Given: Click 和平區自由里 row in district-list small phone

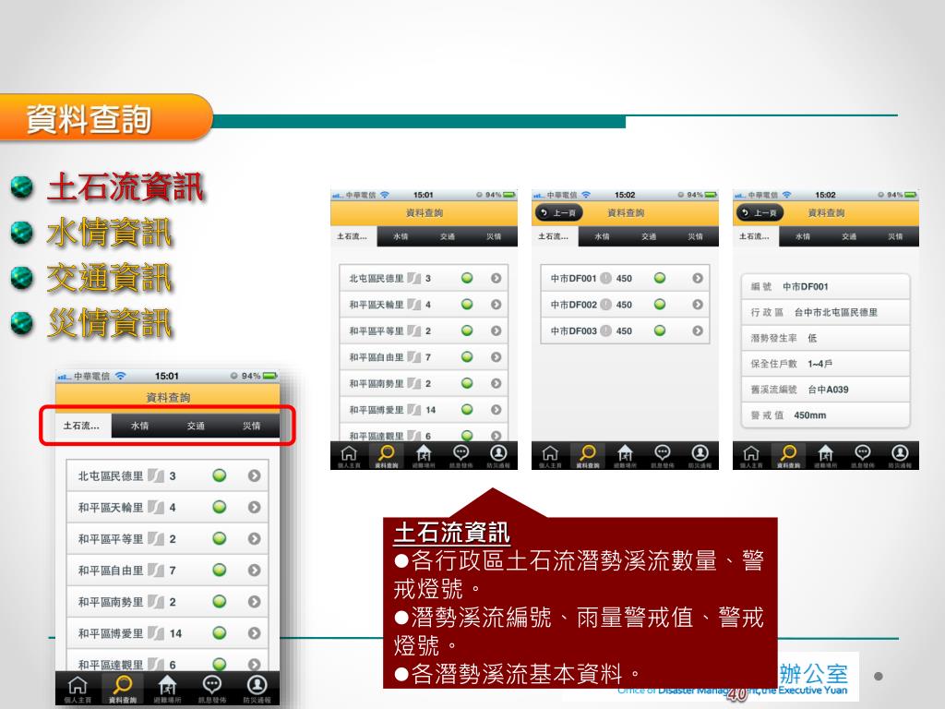Looking at the screenshot, I should coord(424,357).
